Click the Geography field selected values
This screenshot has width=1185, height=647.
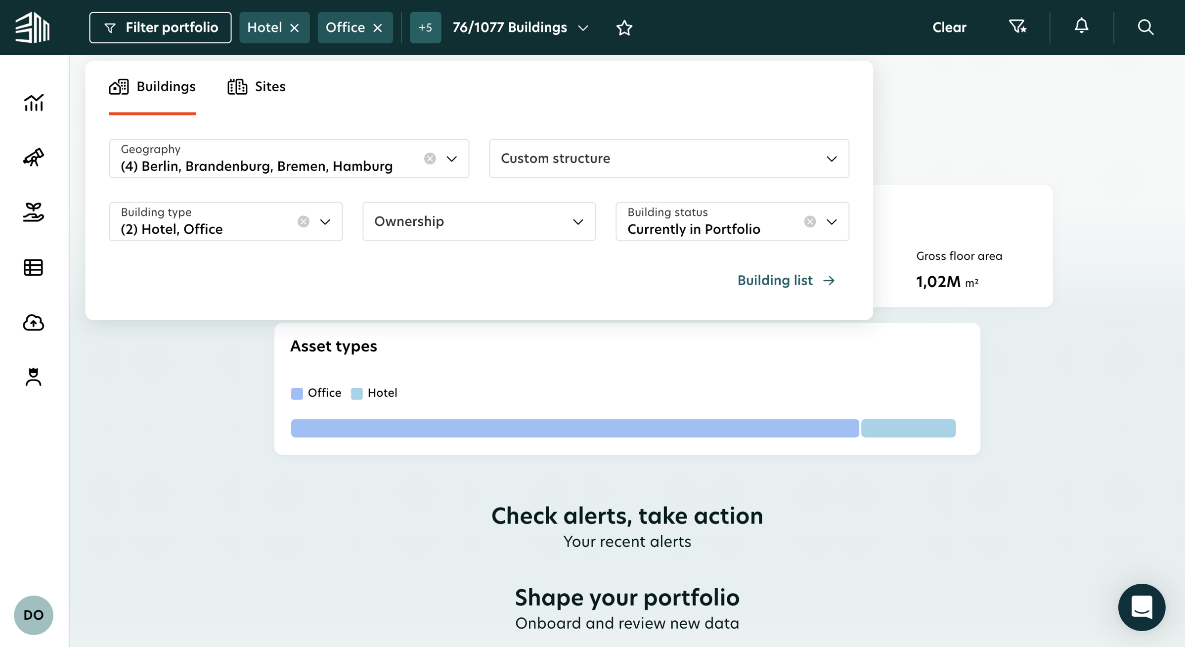click(x=256, y=166)
